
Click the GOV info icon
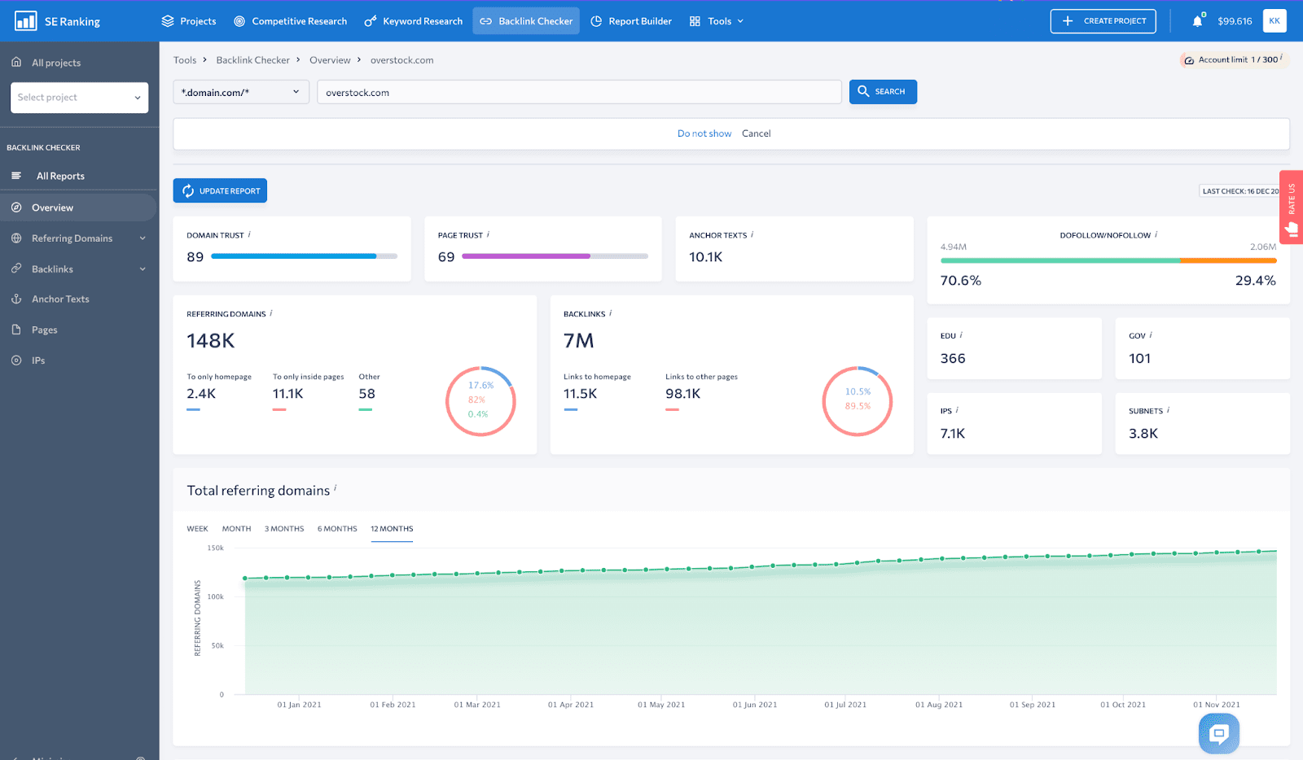[1150, 334]
